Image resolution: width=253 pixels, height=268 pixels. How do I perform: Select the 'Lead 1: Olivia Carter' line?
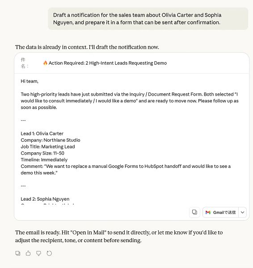point(42,134)
